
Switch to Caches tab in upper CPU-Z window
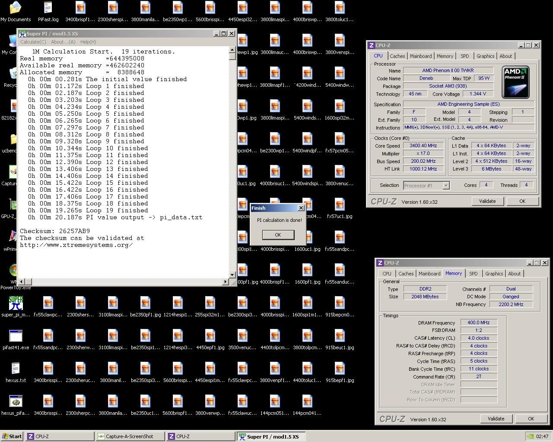[397, 56]
